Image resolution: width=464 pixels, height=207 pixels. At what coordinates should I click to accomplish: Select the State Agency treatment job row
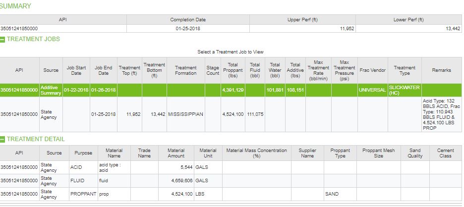231,114
